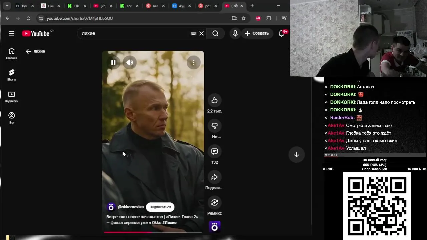427x240 pixels.
Task: Open the browser tab search dropdown arrow
Action: (x=7, y=6)
